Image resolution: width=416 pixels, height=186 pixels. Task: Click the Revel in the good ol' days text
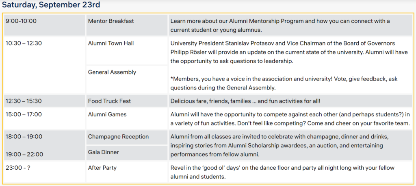tap(283, 172)
